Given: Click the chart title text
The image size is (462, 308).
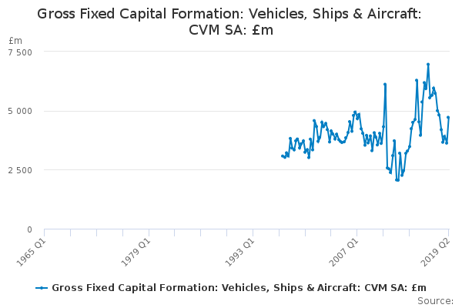Looking at the screenshot, I should click(229, 22).
